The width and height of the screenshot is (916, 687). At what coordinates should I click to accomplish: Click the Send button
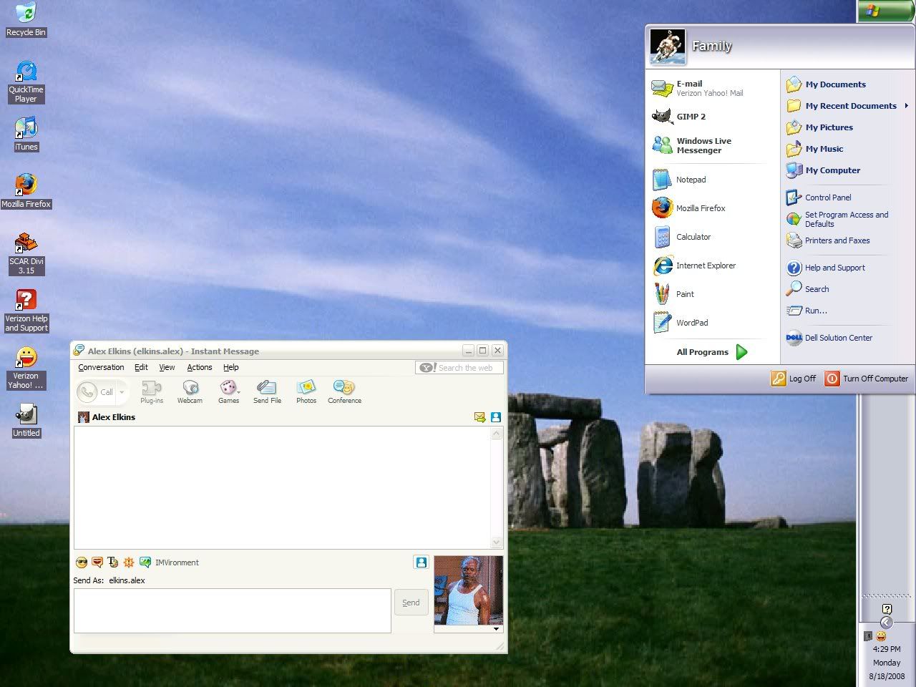click(x=411, y=603)
